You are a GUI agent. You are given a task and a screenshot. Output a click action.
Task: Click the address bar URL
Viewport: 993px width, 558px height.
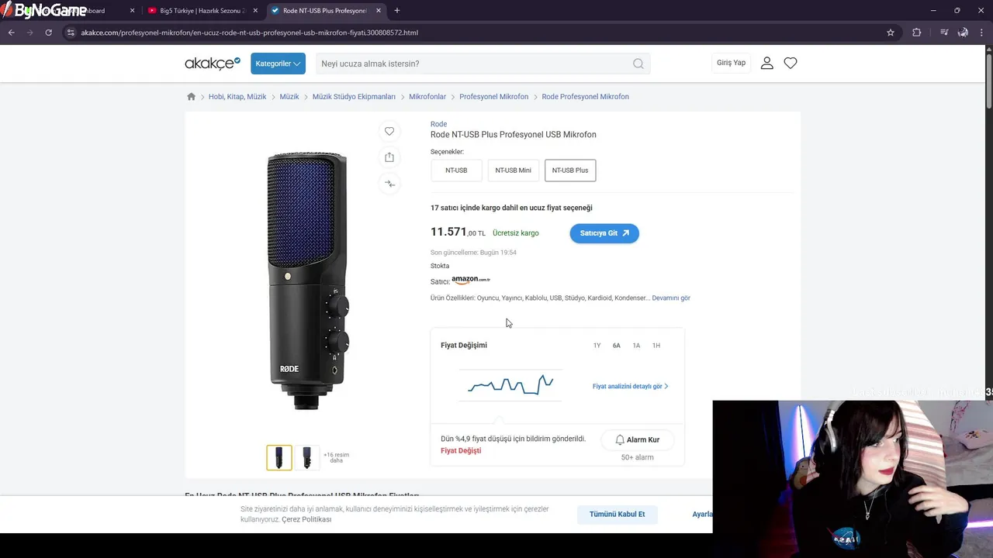coord(250,33)
